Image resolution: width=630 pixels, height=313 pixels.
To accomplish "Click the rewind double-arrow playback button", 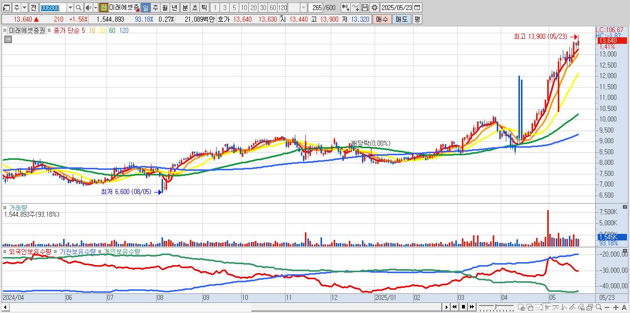I will 454,307.
